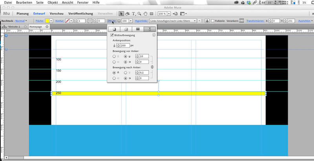Select the Crop tool
The image size is (314, 161).
127,14
